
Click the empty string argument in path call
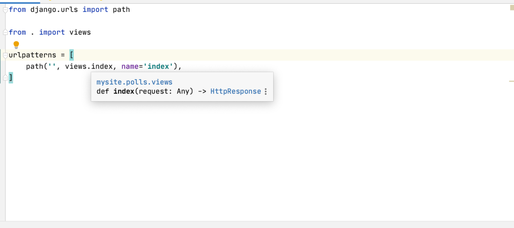pos(52,66)
